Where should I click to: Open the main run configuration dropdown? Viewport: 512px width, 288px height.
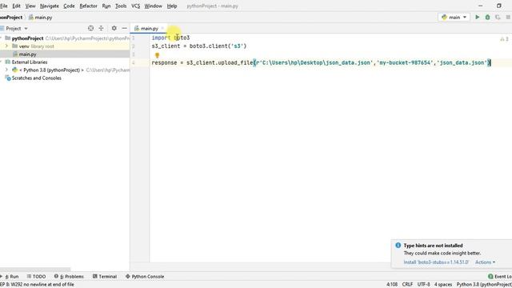point(454,18)
